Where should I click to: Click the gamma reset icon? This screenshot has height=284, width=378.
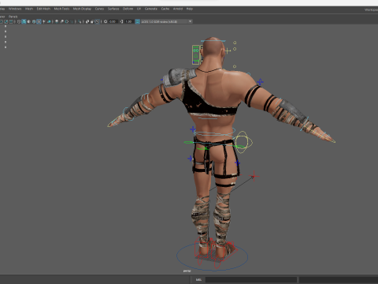(121, 21)
